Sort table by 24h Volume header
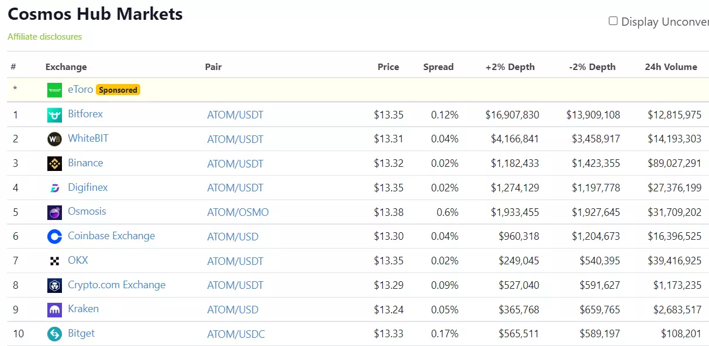The image size is (709, 346). (670, 67)
